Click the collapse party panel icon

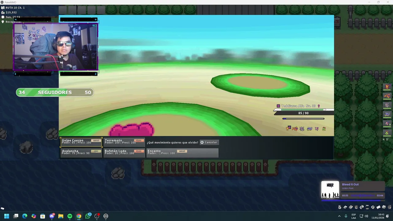pyautogui.click(x=383, y=140)
